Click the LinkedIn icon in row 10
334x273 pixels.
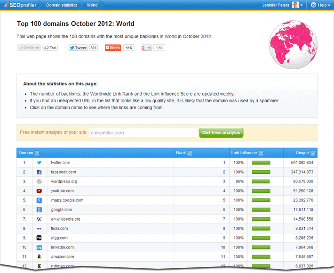click(39, 248)
